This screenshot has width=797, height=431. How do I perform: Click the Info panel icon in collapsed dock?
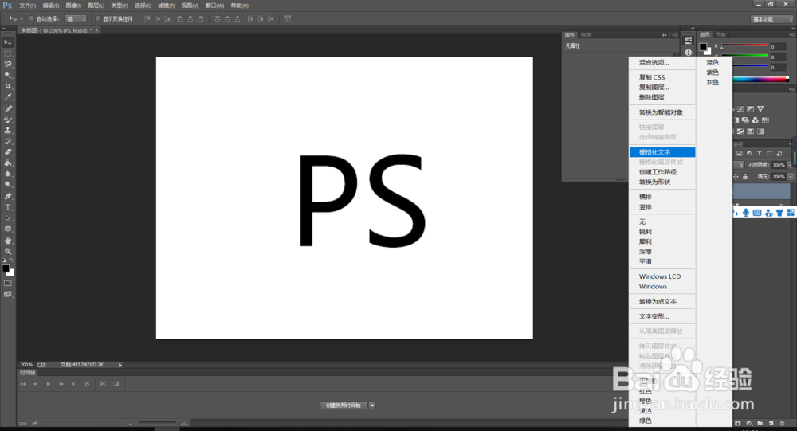(x=689, y=53)
